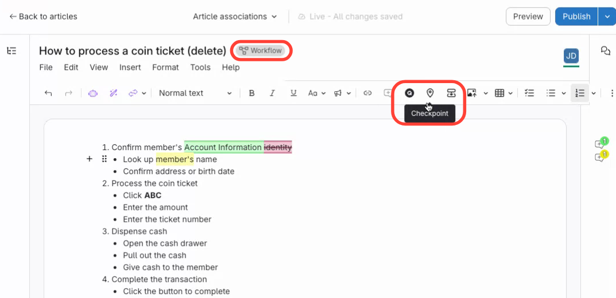Open the comments panel speech bubble icon
Screen dimensions: 616x298
pyautogui.click(x=605, y=51)
